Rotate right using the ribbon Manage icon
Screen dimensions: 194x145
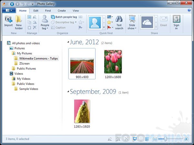coord(35,22)
